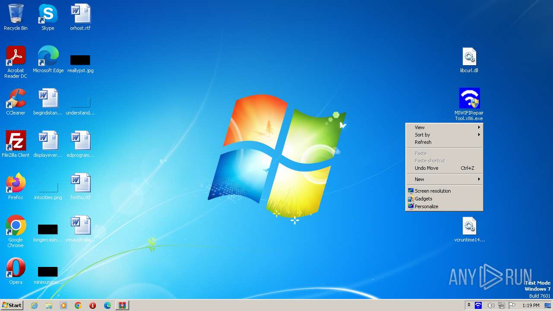Select the begindistan… document icon
553x311 pixels.
48,102
